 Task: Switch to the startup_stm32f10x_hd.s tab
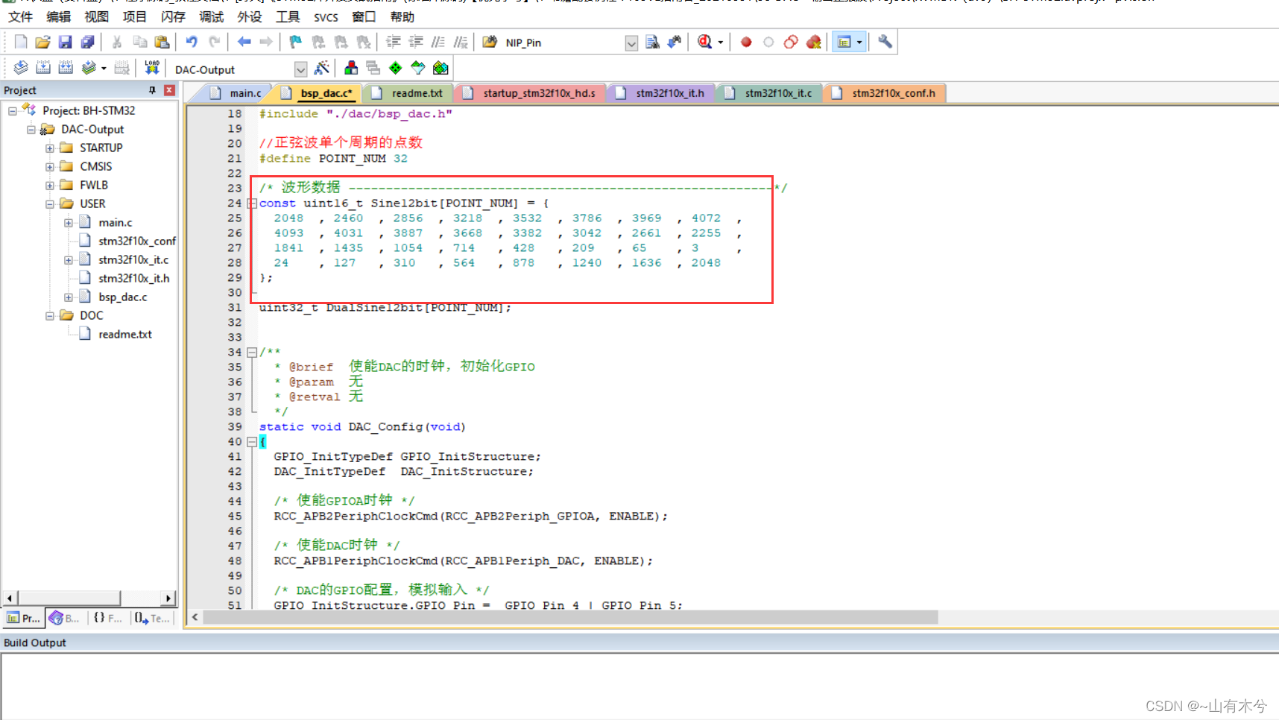click(x=529, y=93)
